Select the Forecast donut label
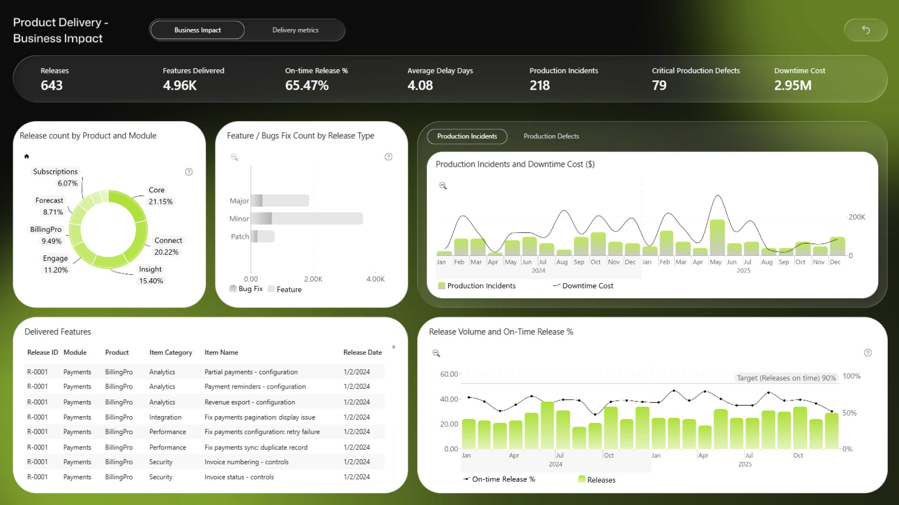The height and width of the screenshot is (505, 899). pos(49,200)
